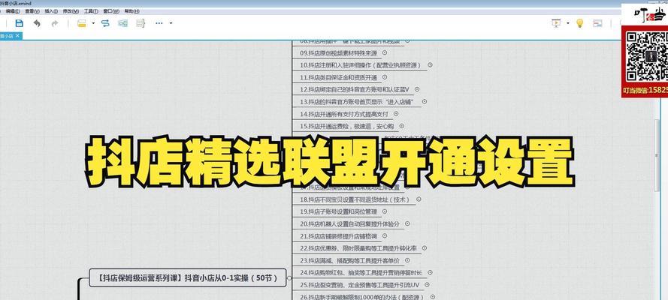Select topic 14.抖店开通所有支付方式提高支付
Image resolution: width=668 pixels, height=300 pixels.
[344, 114]
